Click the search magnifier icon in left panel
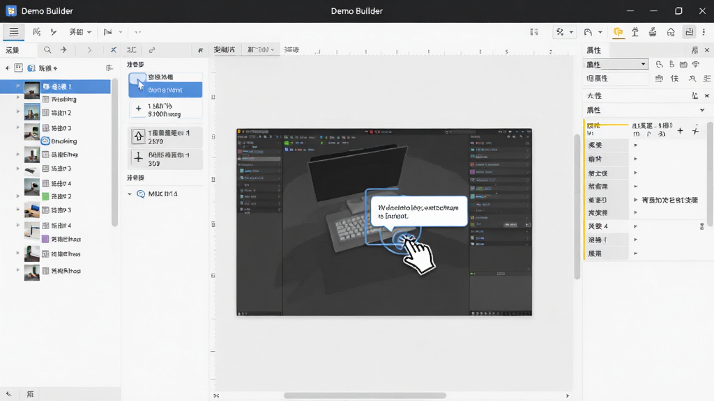 47,50
